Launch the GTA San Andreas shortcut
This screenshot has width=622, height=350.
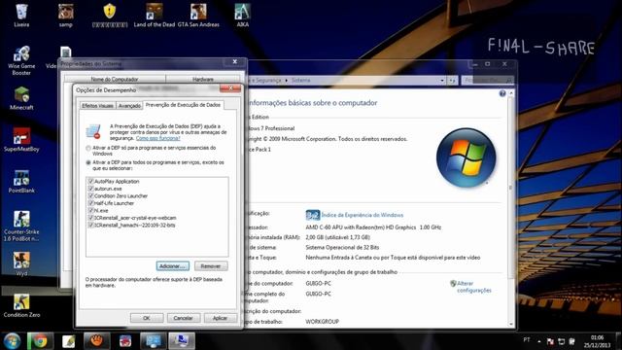click(198, 16)
